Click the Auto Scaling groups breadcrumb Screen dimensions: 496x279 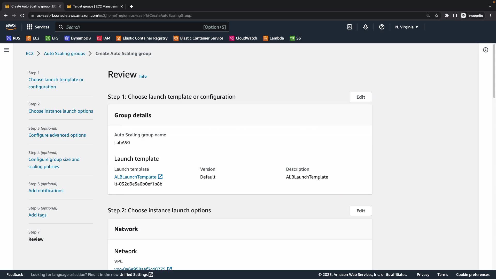(x=64, y=53)
